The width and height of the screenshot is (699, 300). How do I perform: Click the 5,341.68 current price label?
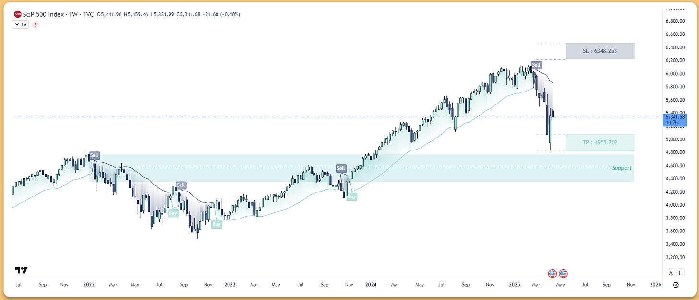(675, 116)
